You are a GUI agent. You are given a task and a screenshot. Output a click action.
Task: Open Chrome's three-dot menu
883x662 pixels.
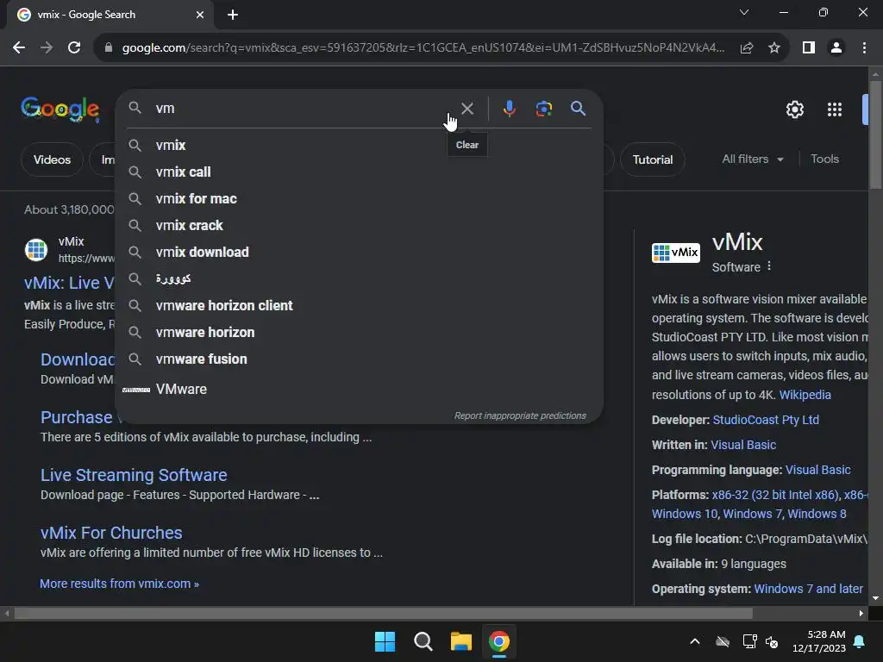[x=864, y=48]
